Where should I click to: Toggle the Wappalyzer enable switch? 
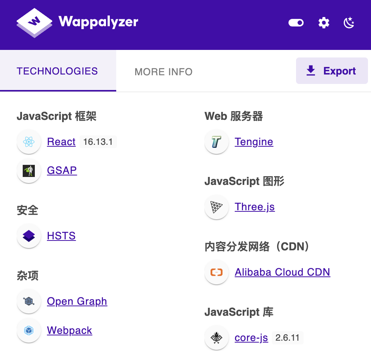click(296, 23)
